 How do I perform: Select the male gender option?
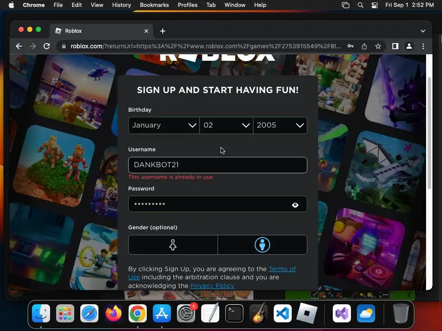coord(262,245)
